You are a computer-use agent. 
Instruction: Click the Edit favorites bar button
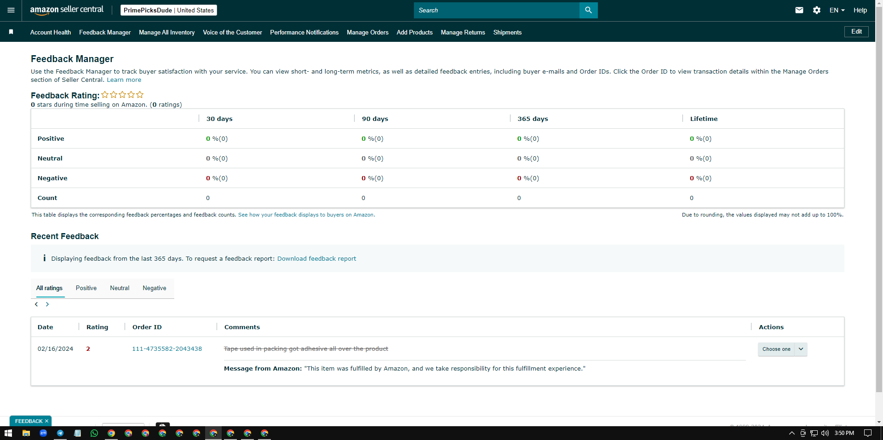point(856,32)
